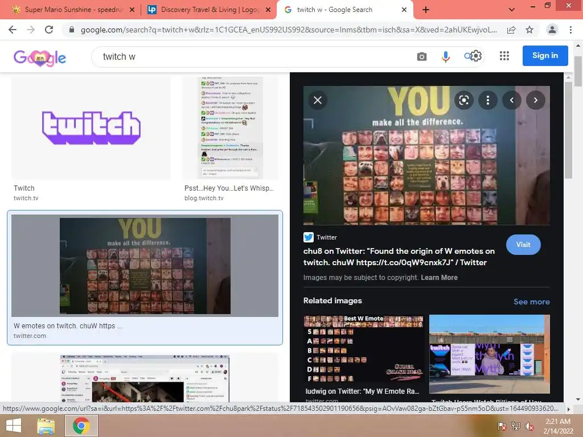Visit the Twitter source page
Viewport: 583px width, 437px height.
[x=523, y=245]
